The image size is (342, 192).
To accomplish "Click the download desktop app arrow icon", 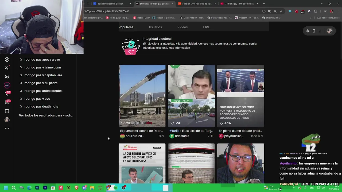I will [320, 31].
